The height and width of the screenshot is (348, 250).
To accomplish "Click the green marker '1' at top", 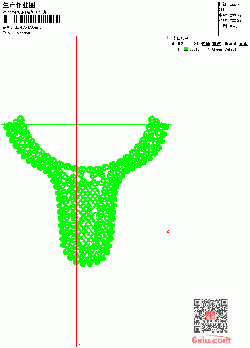I will [167, 38].
